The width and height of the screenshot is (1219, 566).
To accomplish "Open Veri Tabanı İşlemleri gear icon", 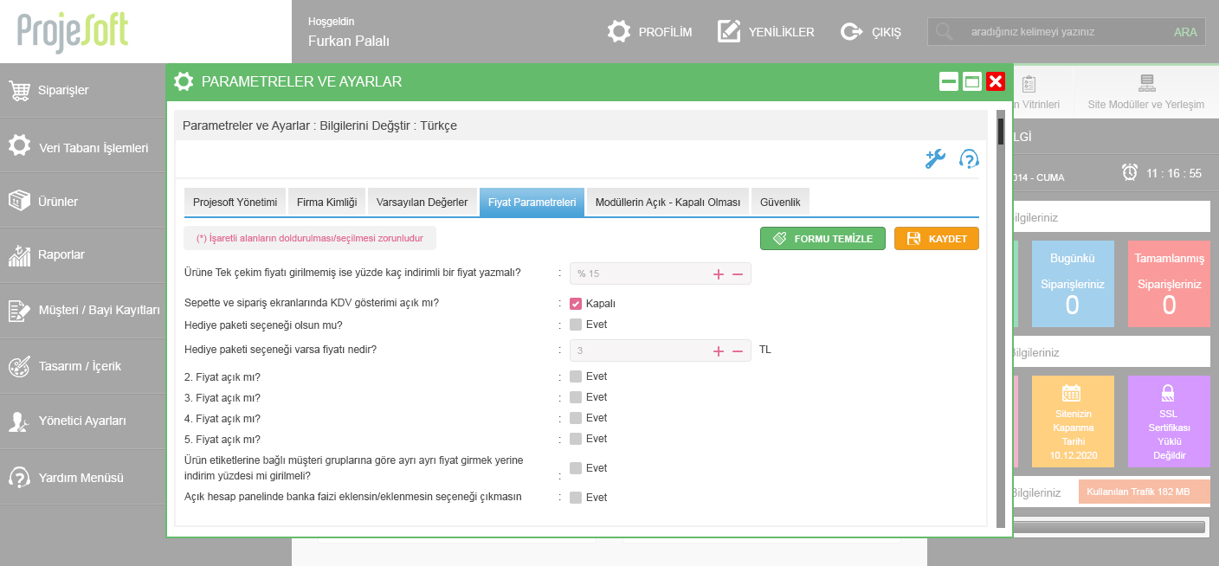I will 19,146.
